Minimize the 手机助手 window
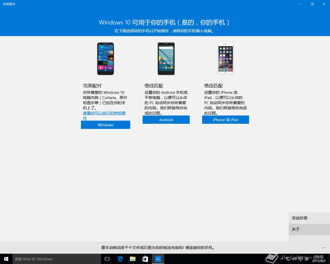 pyautogui.click(x=300, y=4)
